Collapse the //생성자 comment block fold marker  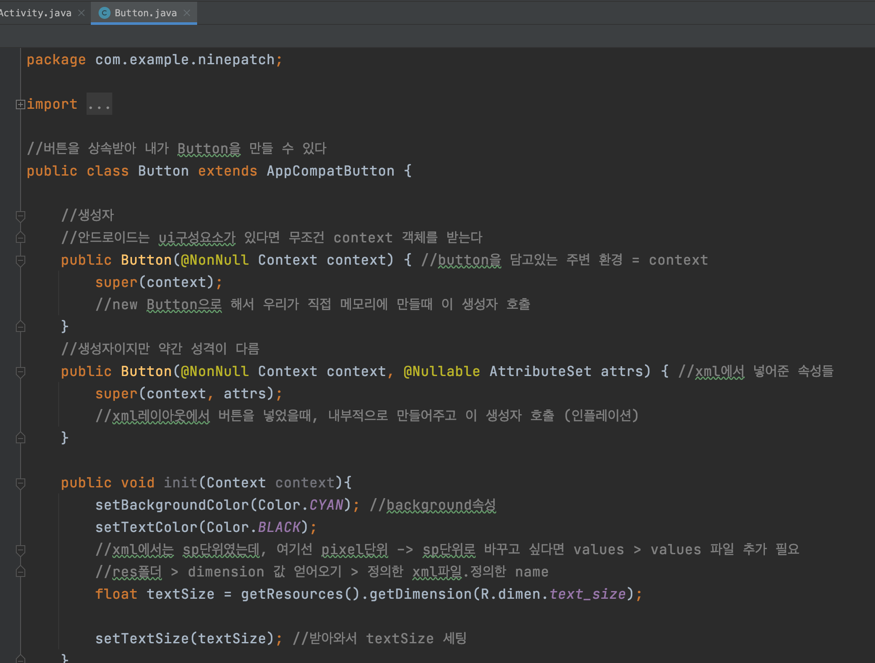click(x=20, y=215)
